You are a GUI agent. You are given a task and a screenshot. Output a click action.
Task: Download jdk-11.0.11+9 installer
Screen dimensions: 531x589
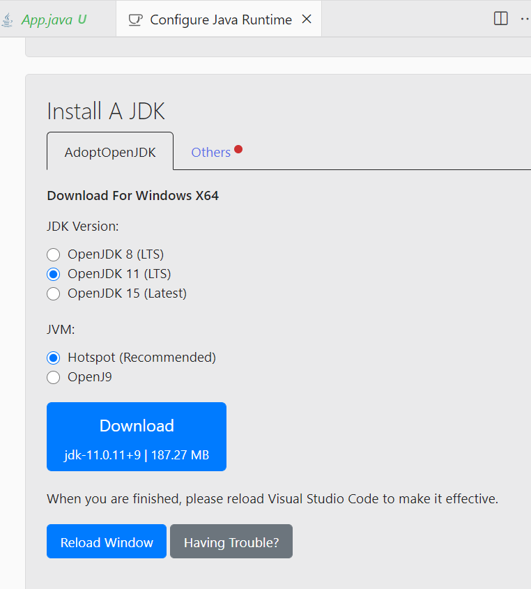[137, 436]
